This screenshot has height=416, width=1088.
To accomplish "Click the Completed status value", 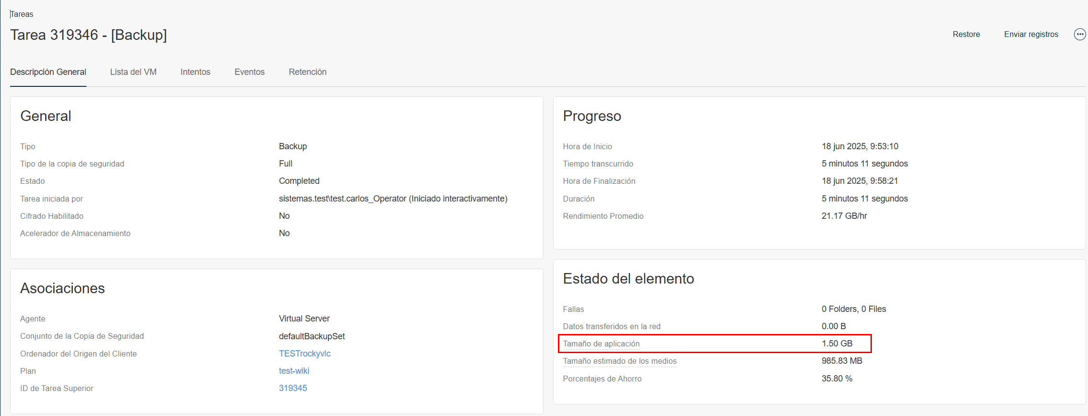I will (x=299, y=181).
